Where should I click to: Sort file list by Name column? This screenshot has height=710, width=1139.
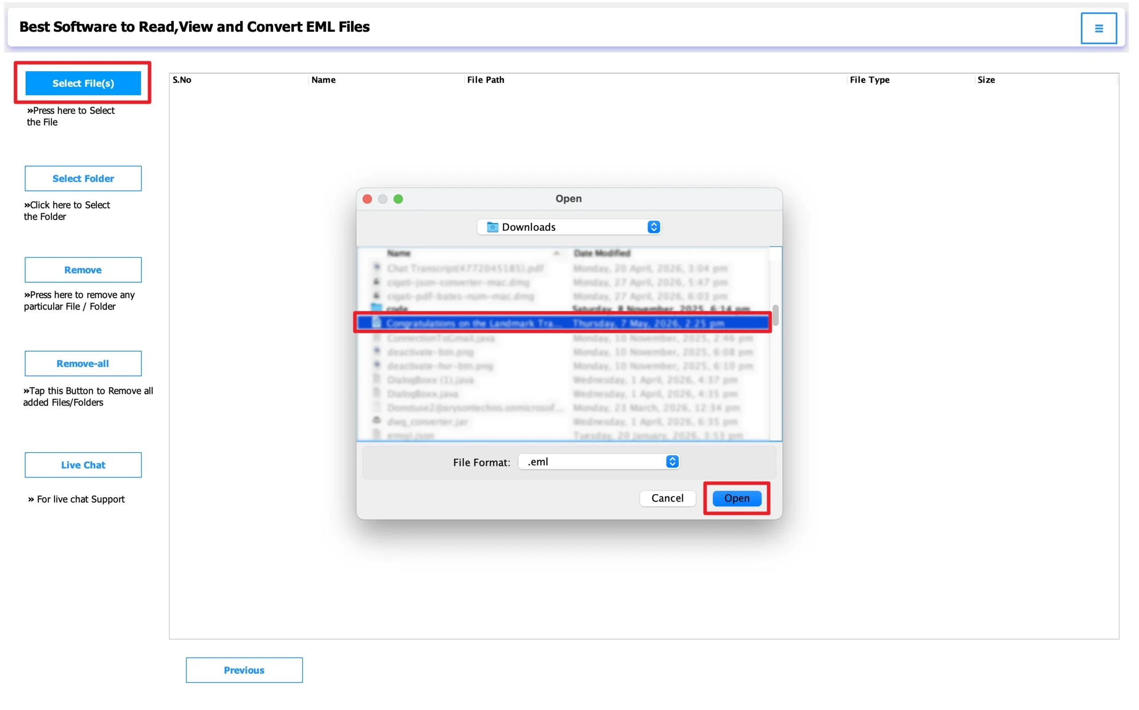(399, 253)
